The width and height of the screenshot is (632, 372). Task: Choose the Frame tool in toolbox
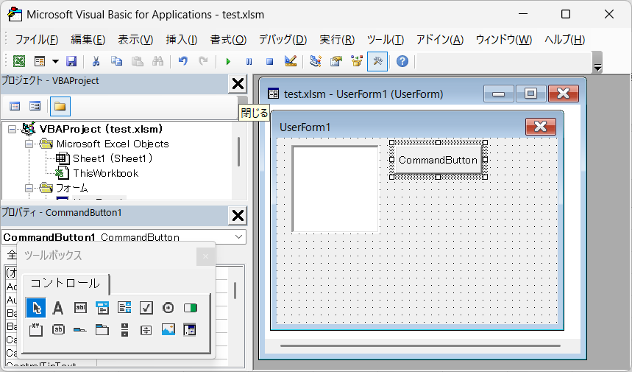click(x=36, y=330)
